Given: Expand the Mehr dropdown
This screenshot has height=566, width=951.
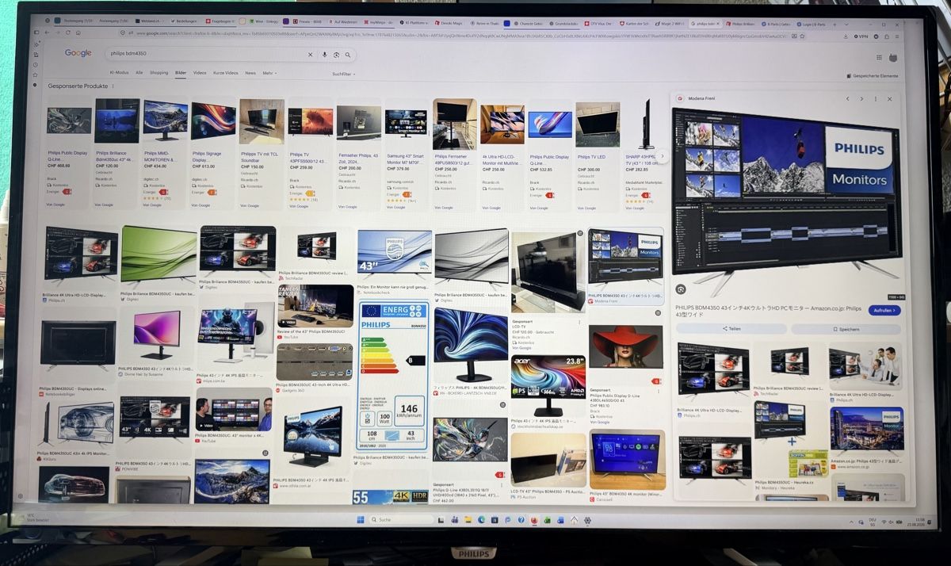Looking at the screenshot, I should tap(269, 73).
